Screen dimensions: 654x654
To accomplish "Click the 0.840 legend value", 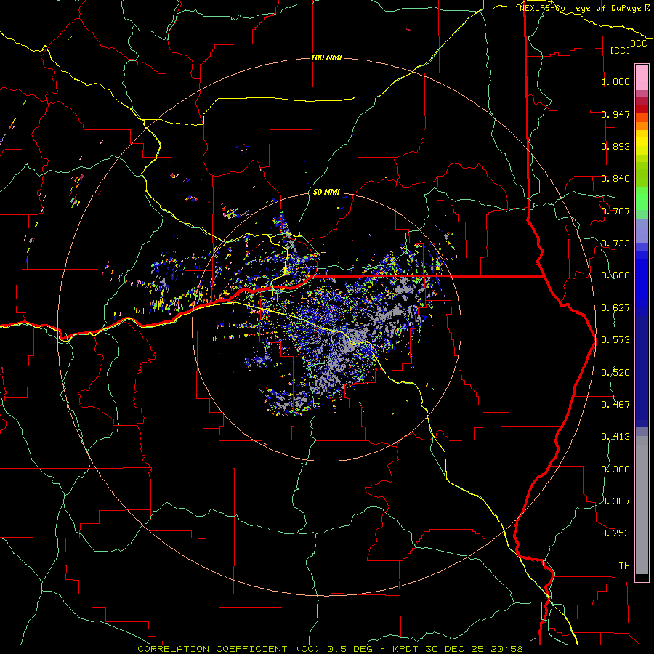I will click(615, 179).
